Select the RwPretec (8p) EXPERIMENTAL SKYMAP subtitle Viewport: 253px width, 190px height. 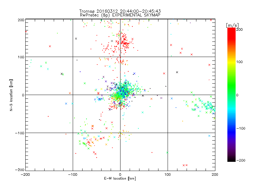click(120, 15)
